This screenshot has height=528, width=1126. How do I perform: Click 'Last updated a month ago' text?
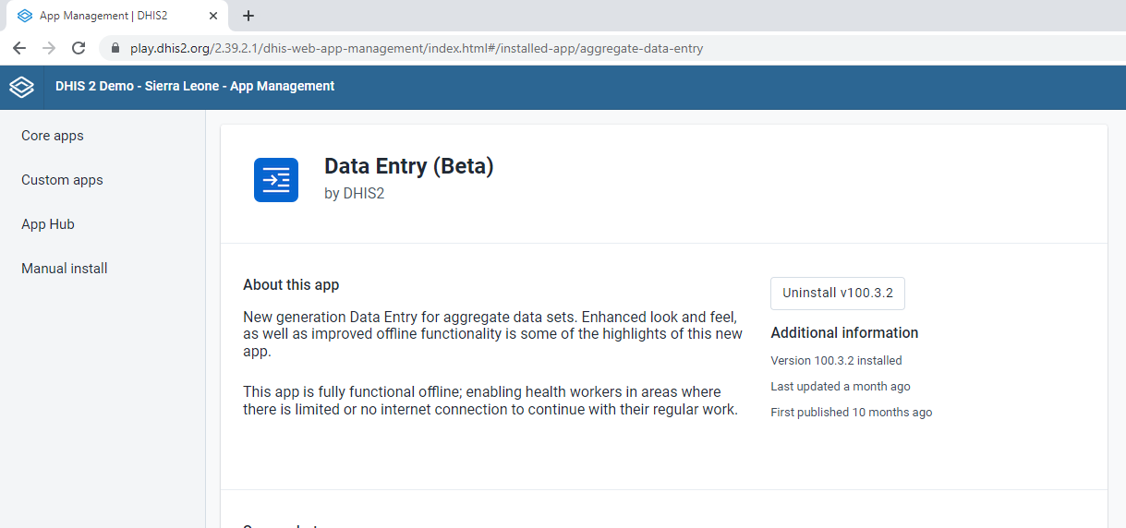coord(841,387)
